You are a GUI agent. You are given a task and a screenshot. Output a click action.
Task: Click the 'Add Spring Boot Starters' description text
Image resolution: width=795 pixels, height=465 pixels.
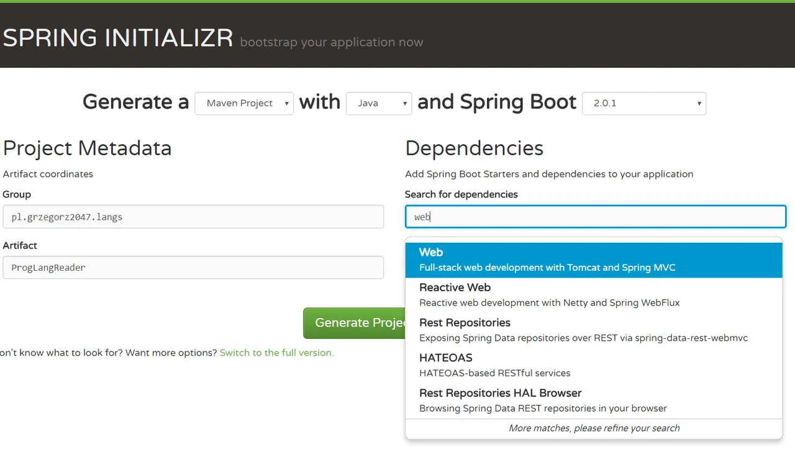[549, 174]
